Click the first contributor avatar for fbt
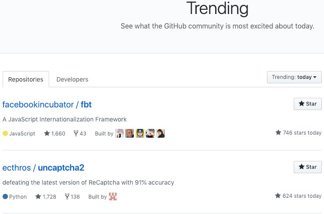Viewport: 324px width, 214px height. [x=119, y=133]
